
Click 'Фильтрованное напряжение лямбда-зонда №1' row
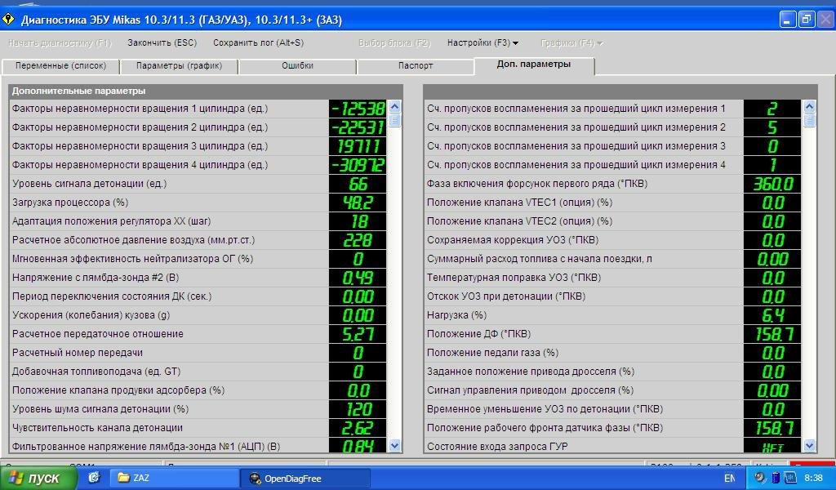point(198,445)
